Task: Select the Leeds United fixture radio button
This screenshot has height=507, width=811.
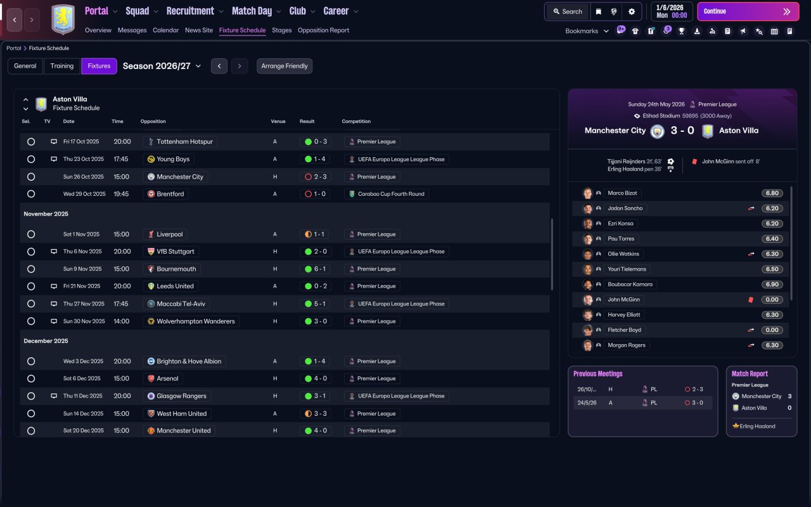Action: point(31,286)
